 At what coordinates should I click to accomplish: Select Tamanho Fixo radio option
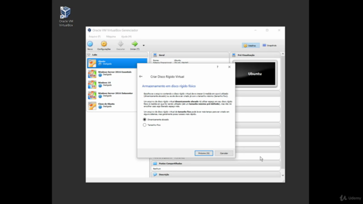[x=145, y=125]
